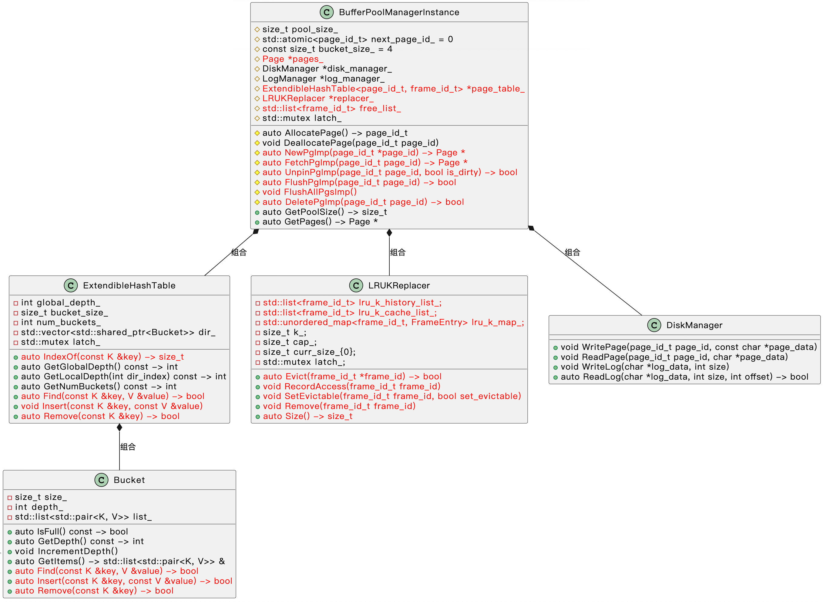The width and height of the screenshot is (823, 602).
Task: Click the red square beside lru_k_history_list_
Action: click(x=258, y=303)
